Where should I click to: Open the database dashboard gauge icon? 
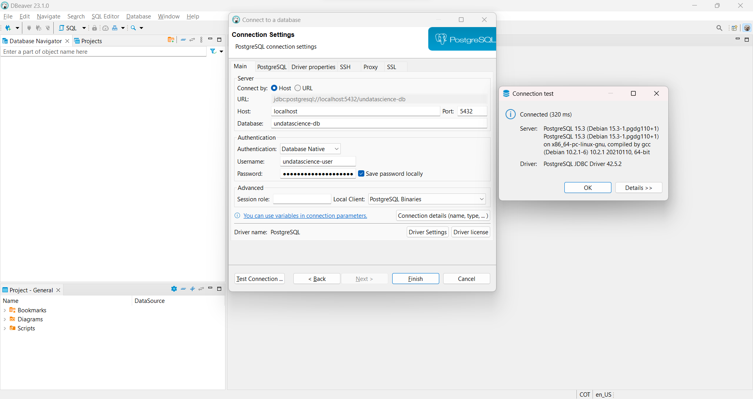pyautogui.click(x=105, y=28)
